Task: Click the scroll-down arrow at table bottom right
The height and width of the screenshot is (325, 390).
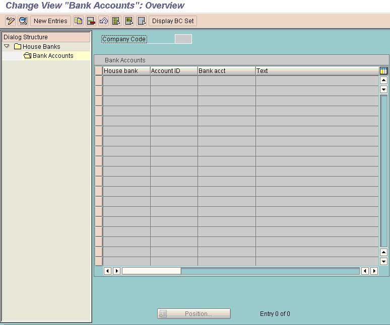Action: pos(383,262)
